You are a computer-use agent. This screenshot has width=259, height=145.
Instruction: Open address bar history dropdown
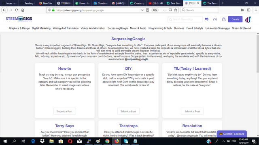click(142, 10)
